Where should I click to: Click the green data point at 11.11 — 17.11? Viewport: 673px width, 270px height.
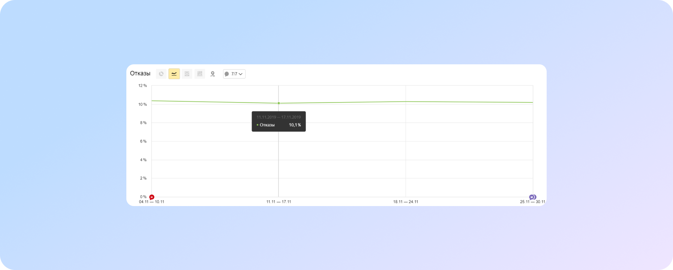point(279,103)
